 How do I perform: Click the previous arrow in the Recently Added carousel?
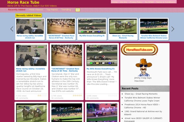pyautogui.click(x=12, y=29)
